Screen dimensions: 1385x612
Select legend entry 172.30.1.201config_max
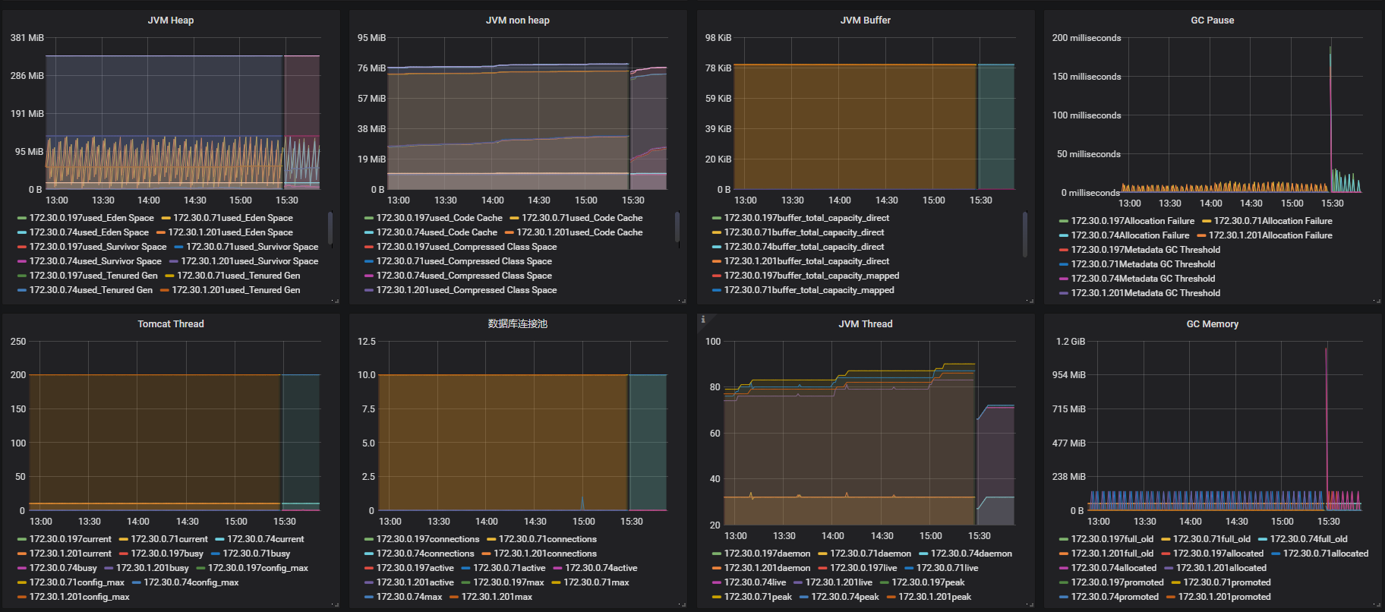pos(80,597)
